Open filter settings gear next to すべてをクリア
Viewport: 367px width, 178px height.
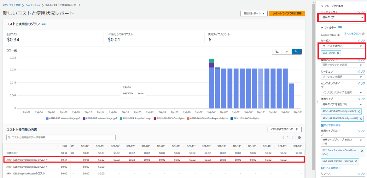pos(363,34)
